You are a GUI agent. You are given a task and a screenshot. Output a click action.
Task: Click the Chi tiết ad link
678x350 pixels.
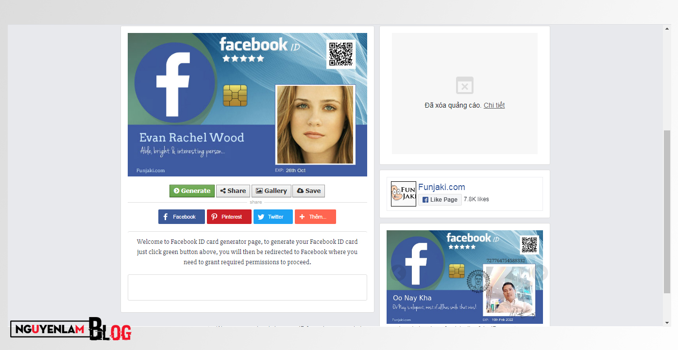tap(494, 105)
